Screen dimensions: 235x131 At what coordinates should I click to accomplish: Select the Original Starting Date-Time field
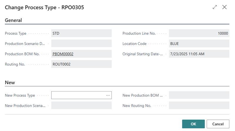click(199, 54)
